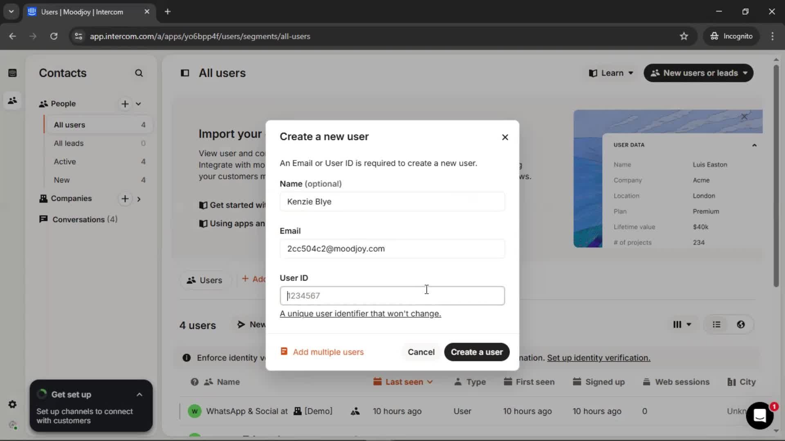Click the First seen column header

(x=529, y=382)
